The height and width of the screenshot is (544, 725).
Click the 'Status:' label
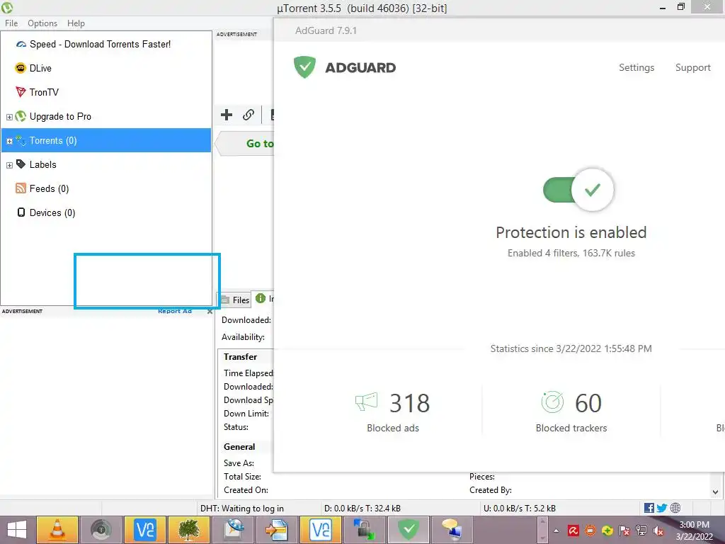[x=236, y=427]
